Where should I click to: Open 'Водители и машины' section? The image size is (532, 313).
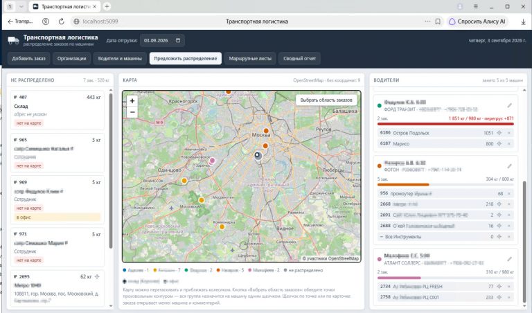point(120,58)
